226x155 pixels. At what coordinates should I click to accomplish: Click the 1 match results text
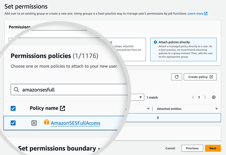click(x=152, y=98)
